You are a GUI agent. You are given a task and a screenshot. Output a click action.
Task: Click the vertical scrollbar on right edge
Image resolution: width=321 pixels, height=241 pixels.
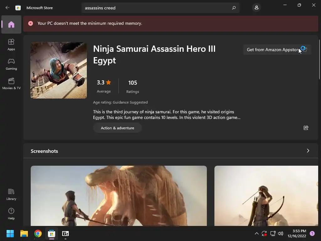[319, 59]
